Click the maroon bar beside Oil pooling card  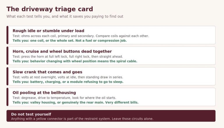8,97
